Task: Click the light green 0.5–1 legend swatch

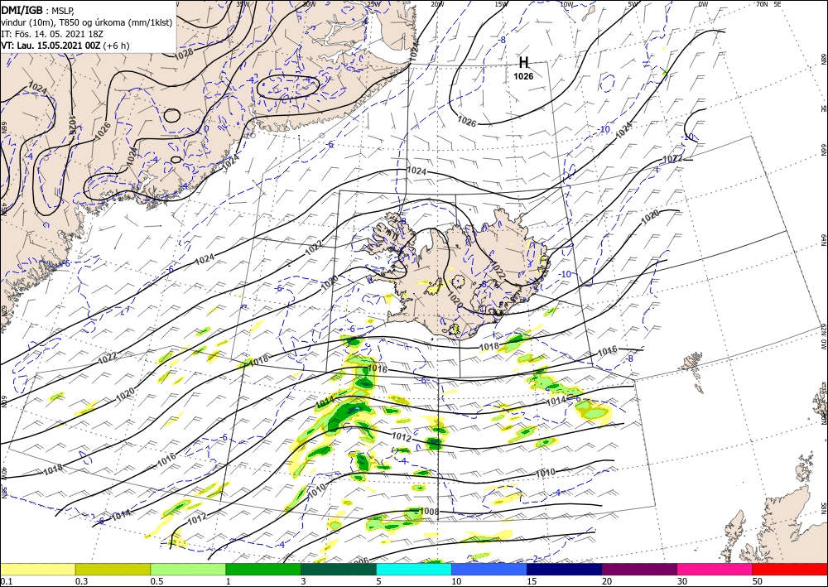Action: pyautogui.click(x=188, y=569)
